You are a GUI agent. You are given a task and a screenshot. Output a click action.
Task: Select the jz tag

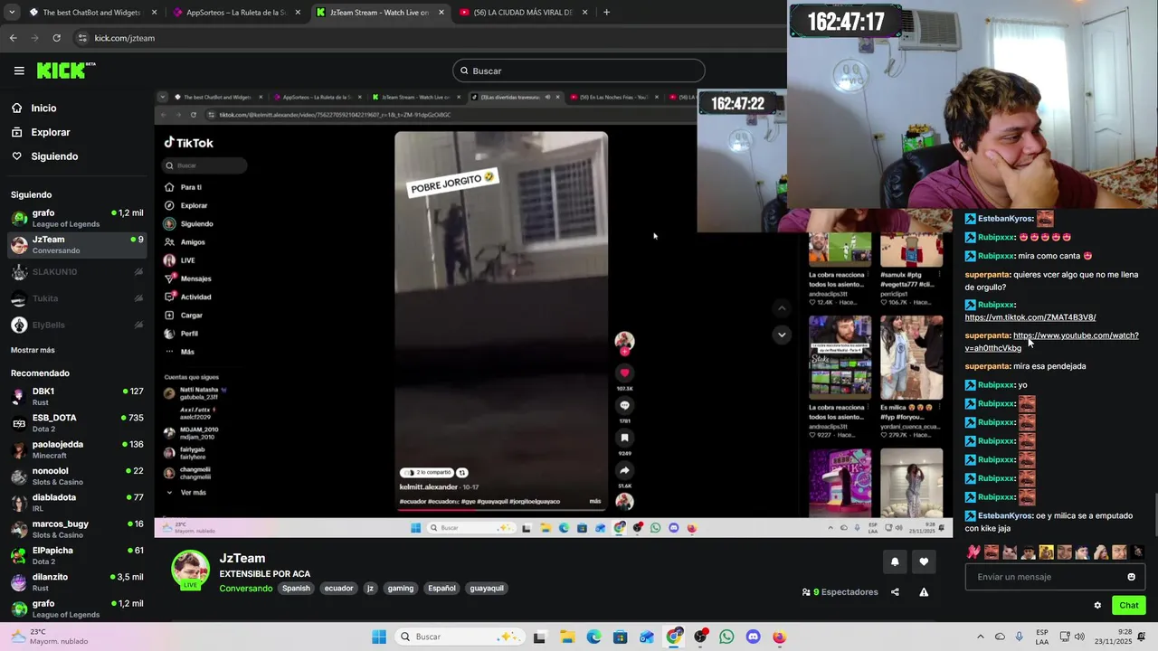pos(370,589)
